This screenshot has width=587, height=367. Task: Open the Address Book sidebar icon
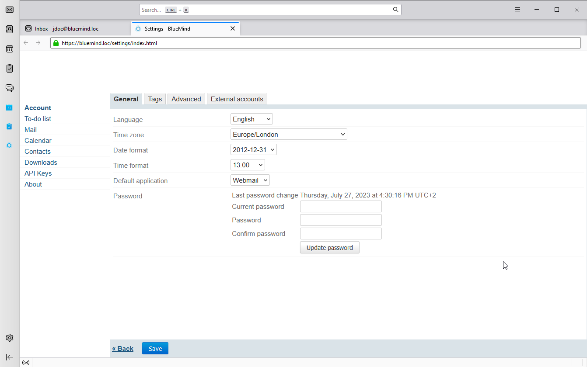point(9,29)
